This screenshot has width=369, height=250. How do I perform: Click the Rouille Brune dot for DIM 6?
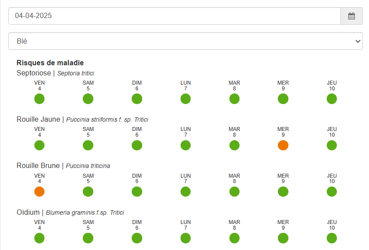coord(137,191)
